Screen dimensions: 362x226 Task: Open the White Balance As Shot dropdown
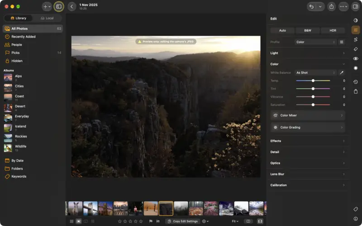315,73
